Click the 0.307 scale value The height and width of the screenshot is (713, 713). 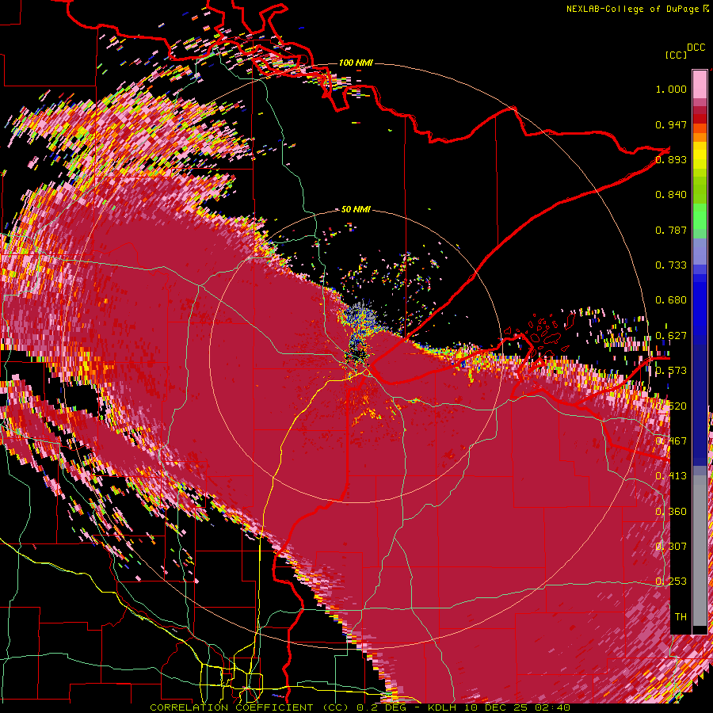coord(671,547)
